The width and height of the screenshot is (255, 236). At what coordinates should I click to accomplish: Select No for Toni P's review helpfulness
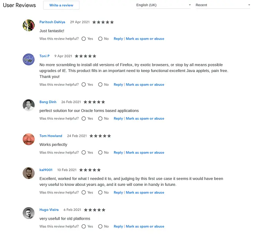[x=100, y=85]
